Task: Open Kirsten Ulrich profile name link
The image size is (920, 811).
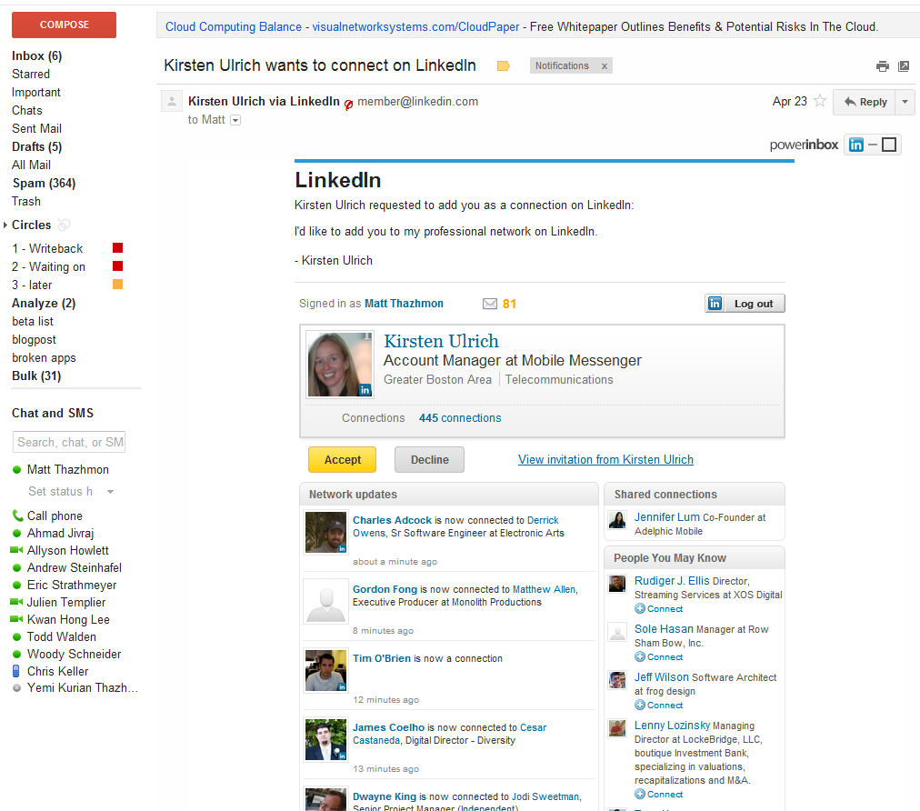Action: coord(441,341)
